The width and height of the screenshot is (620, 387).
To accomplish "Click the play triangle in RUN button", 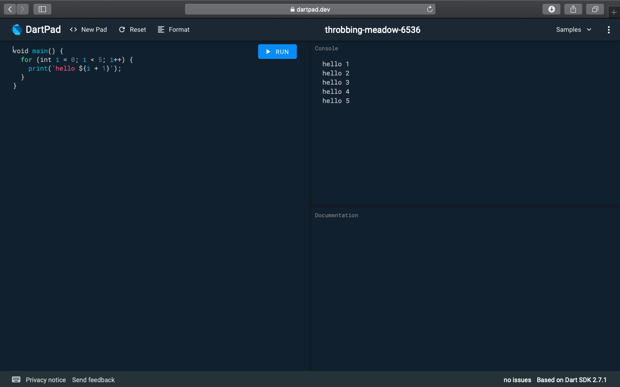I will click(268, 52).
